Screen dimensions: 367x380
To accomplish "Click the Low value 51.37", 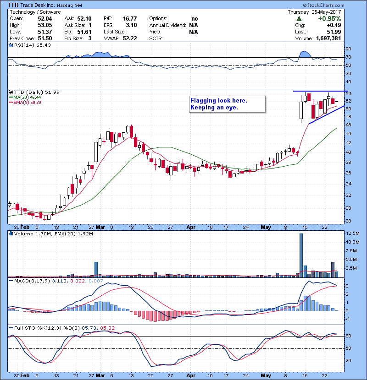I will 45,32.
